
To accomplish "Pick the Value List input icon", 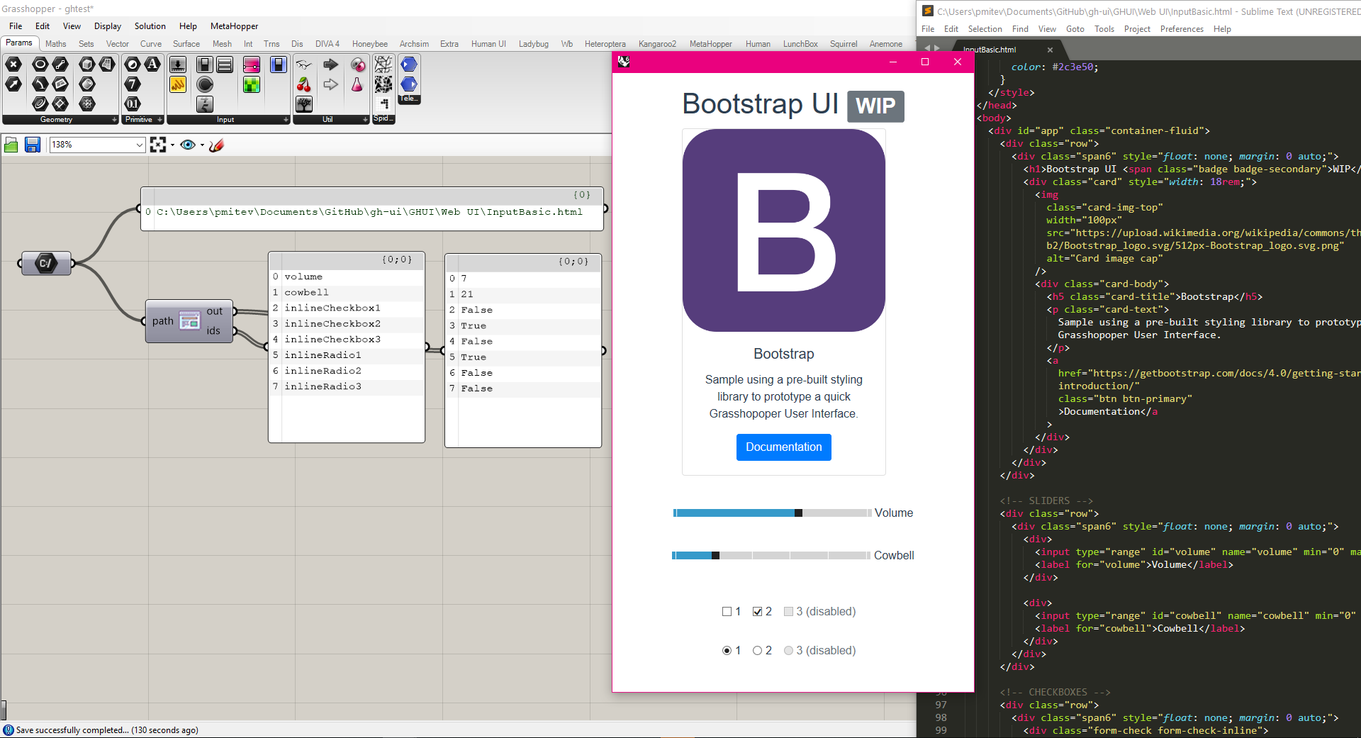I will point(225,65).
